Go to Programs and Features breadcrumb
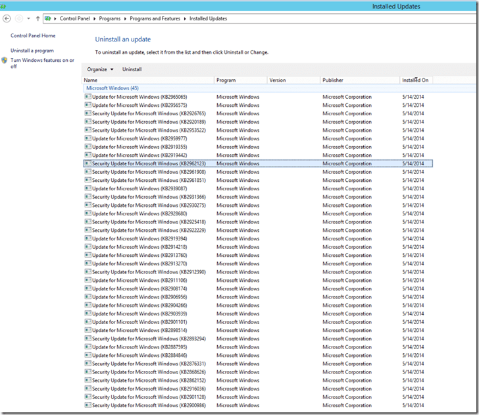This screenshot has width=479, height=415. pos(155,18)
